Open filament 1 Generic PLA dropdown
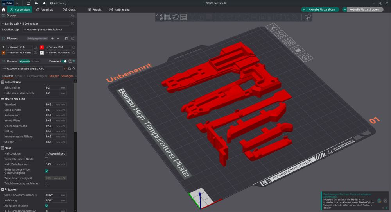The height and width of the screenshot is (212, 391). (x=20, y=47)
